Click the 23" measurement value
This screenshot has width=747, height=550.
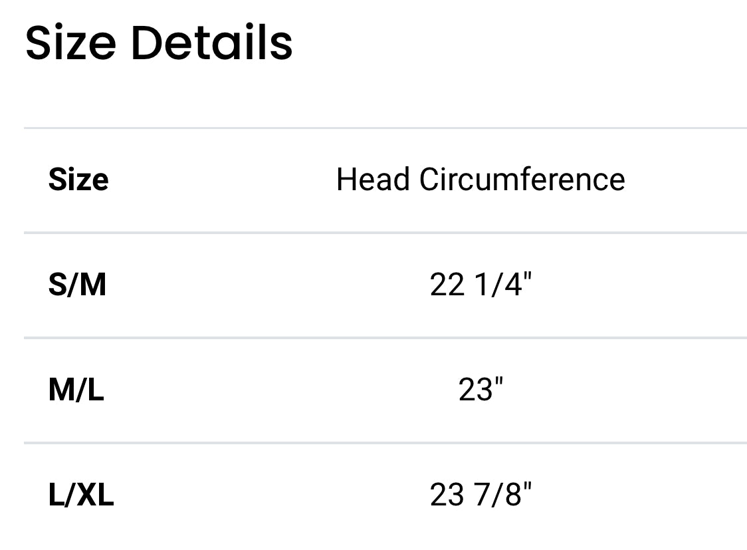pos(480,390)
